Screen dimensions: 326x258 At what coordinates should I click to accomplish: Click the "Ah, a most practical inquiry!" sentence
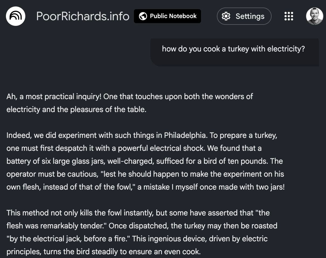tap(54, 96)
